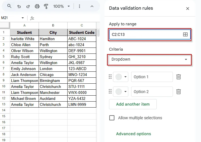The height and width of the screenshot is (142, 201).
Task: Select the Manchester city cell
Action: [x=53, y=92]
